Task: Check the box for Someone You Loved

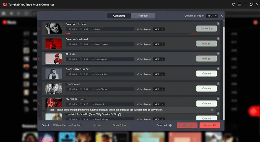Action: pos(40,43)
